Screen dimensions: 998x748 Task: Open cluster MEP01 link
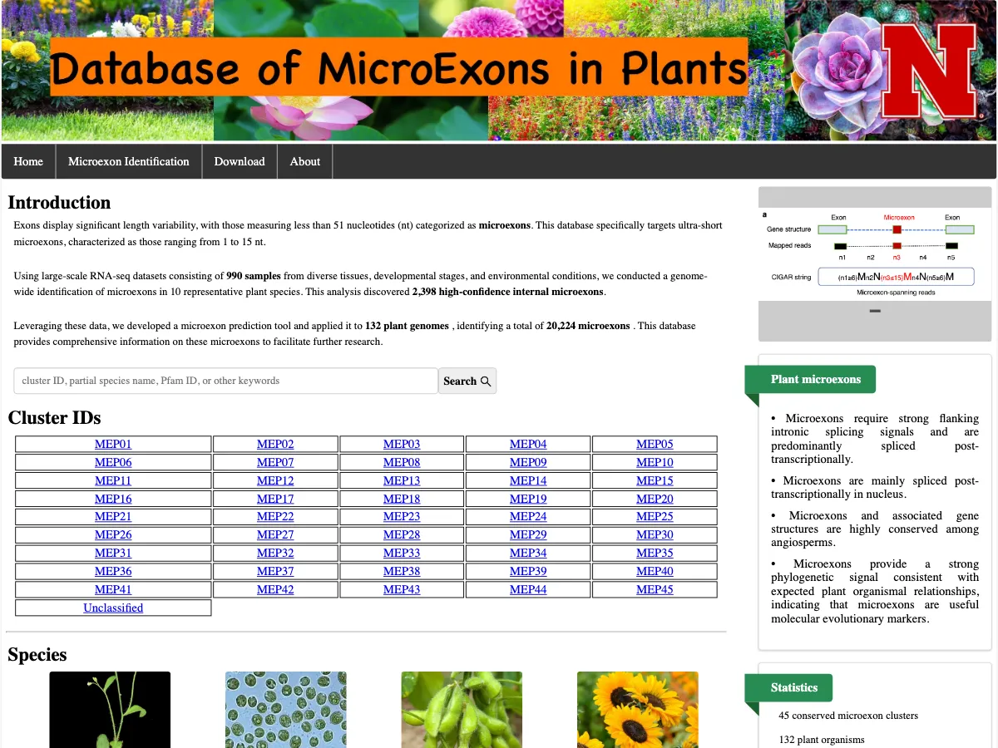pyautogui.click(x=113, y=444)
